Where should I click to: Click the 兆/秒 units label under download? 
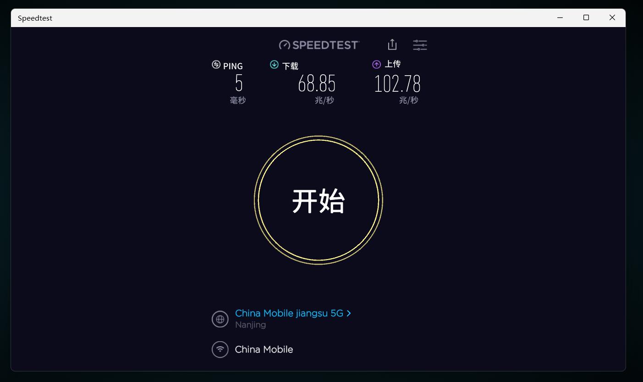(x=324, y=100)
